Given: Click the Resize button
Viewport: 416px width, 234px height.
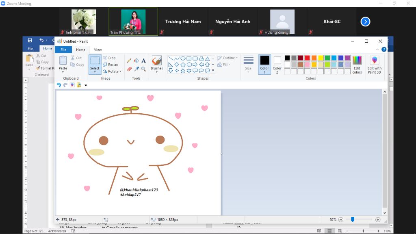Looking at the screenshot, I should coord(110,65).
